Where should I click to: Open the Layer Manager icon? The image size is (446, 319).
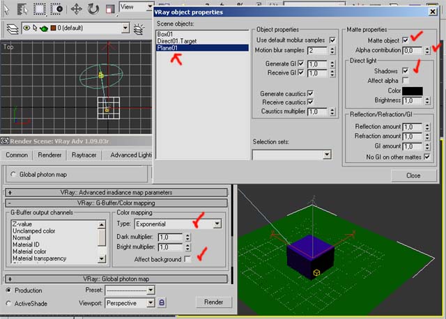pyautogui.click(x=13, y=29)
